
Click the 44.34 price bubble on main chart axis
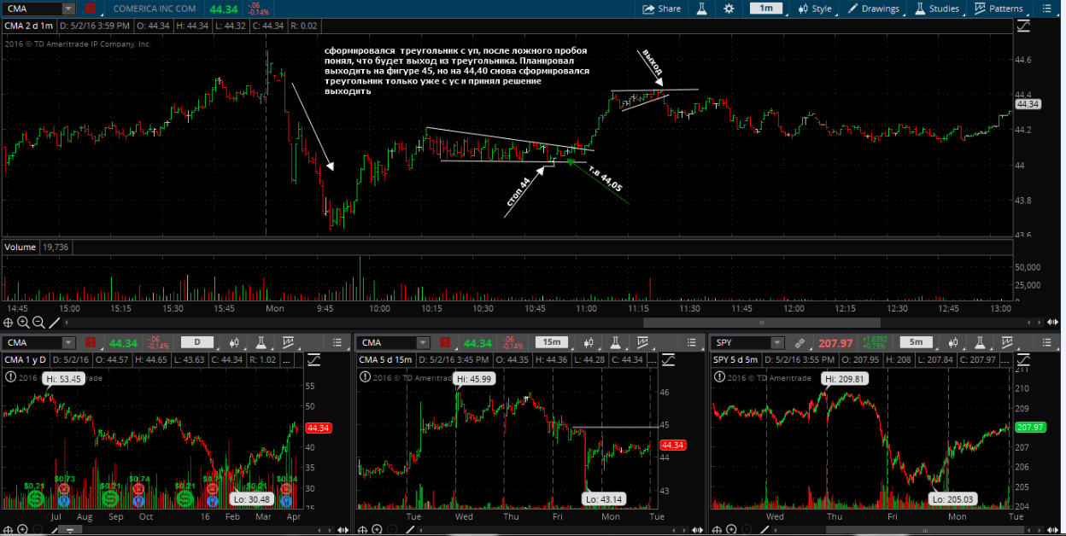coord(1028,104)
